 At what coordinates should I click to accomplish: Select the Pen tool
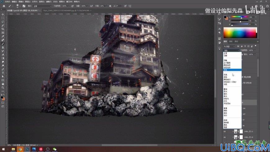(3, 69)
